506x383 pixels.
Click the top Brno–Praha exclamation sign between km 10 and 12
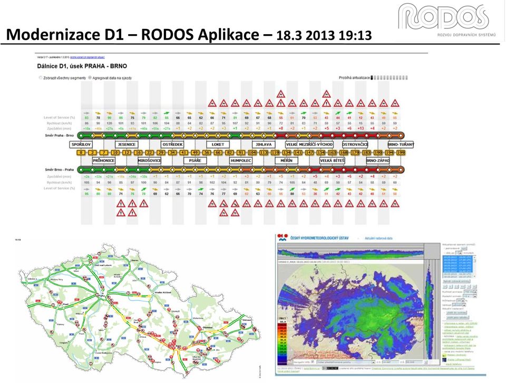coord(121,203)
